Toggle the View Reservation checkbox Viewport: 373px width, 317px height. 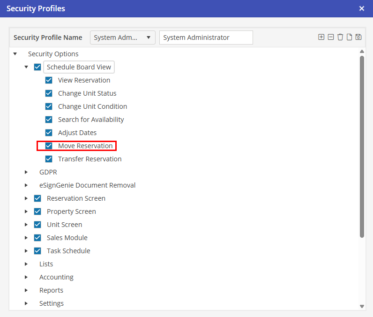[x=49, y=80]
